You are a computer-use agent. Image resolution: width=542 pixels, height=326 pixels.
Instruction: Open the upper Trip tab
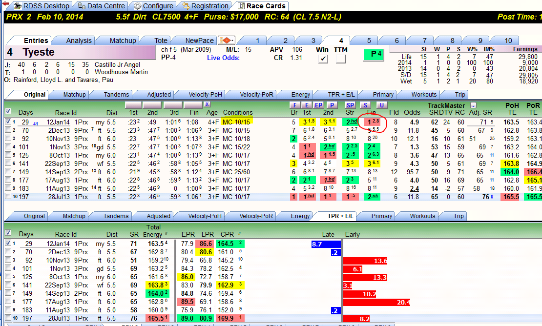coord(460,95)
